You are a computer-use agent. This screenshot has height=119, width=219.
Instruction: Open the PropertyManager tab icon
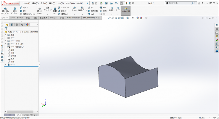point(12,25)
